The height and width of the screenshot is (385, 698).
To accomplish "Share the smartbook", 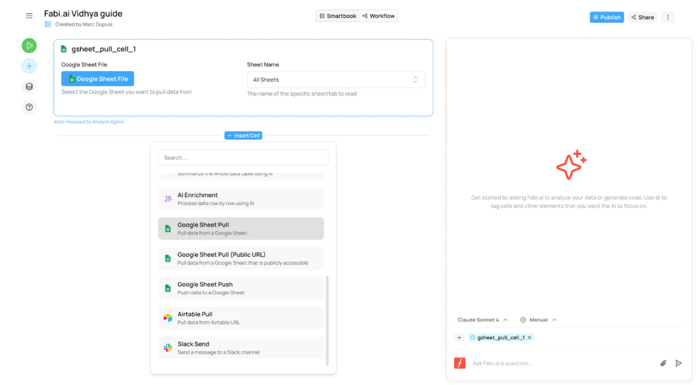I will pos(642,17).
